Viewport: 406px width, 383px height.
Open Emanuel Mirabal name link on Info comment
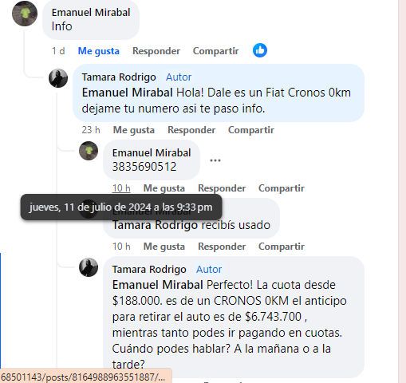[x=91, y=13]
